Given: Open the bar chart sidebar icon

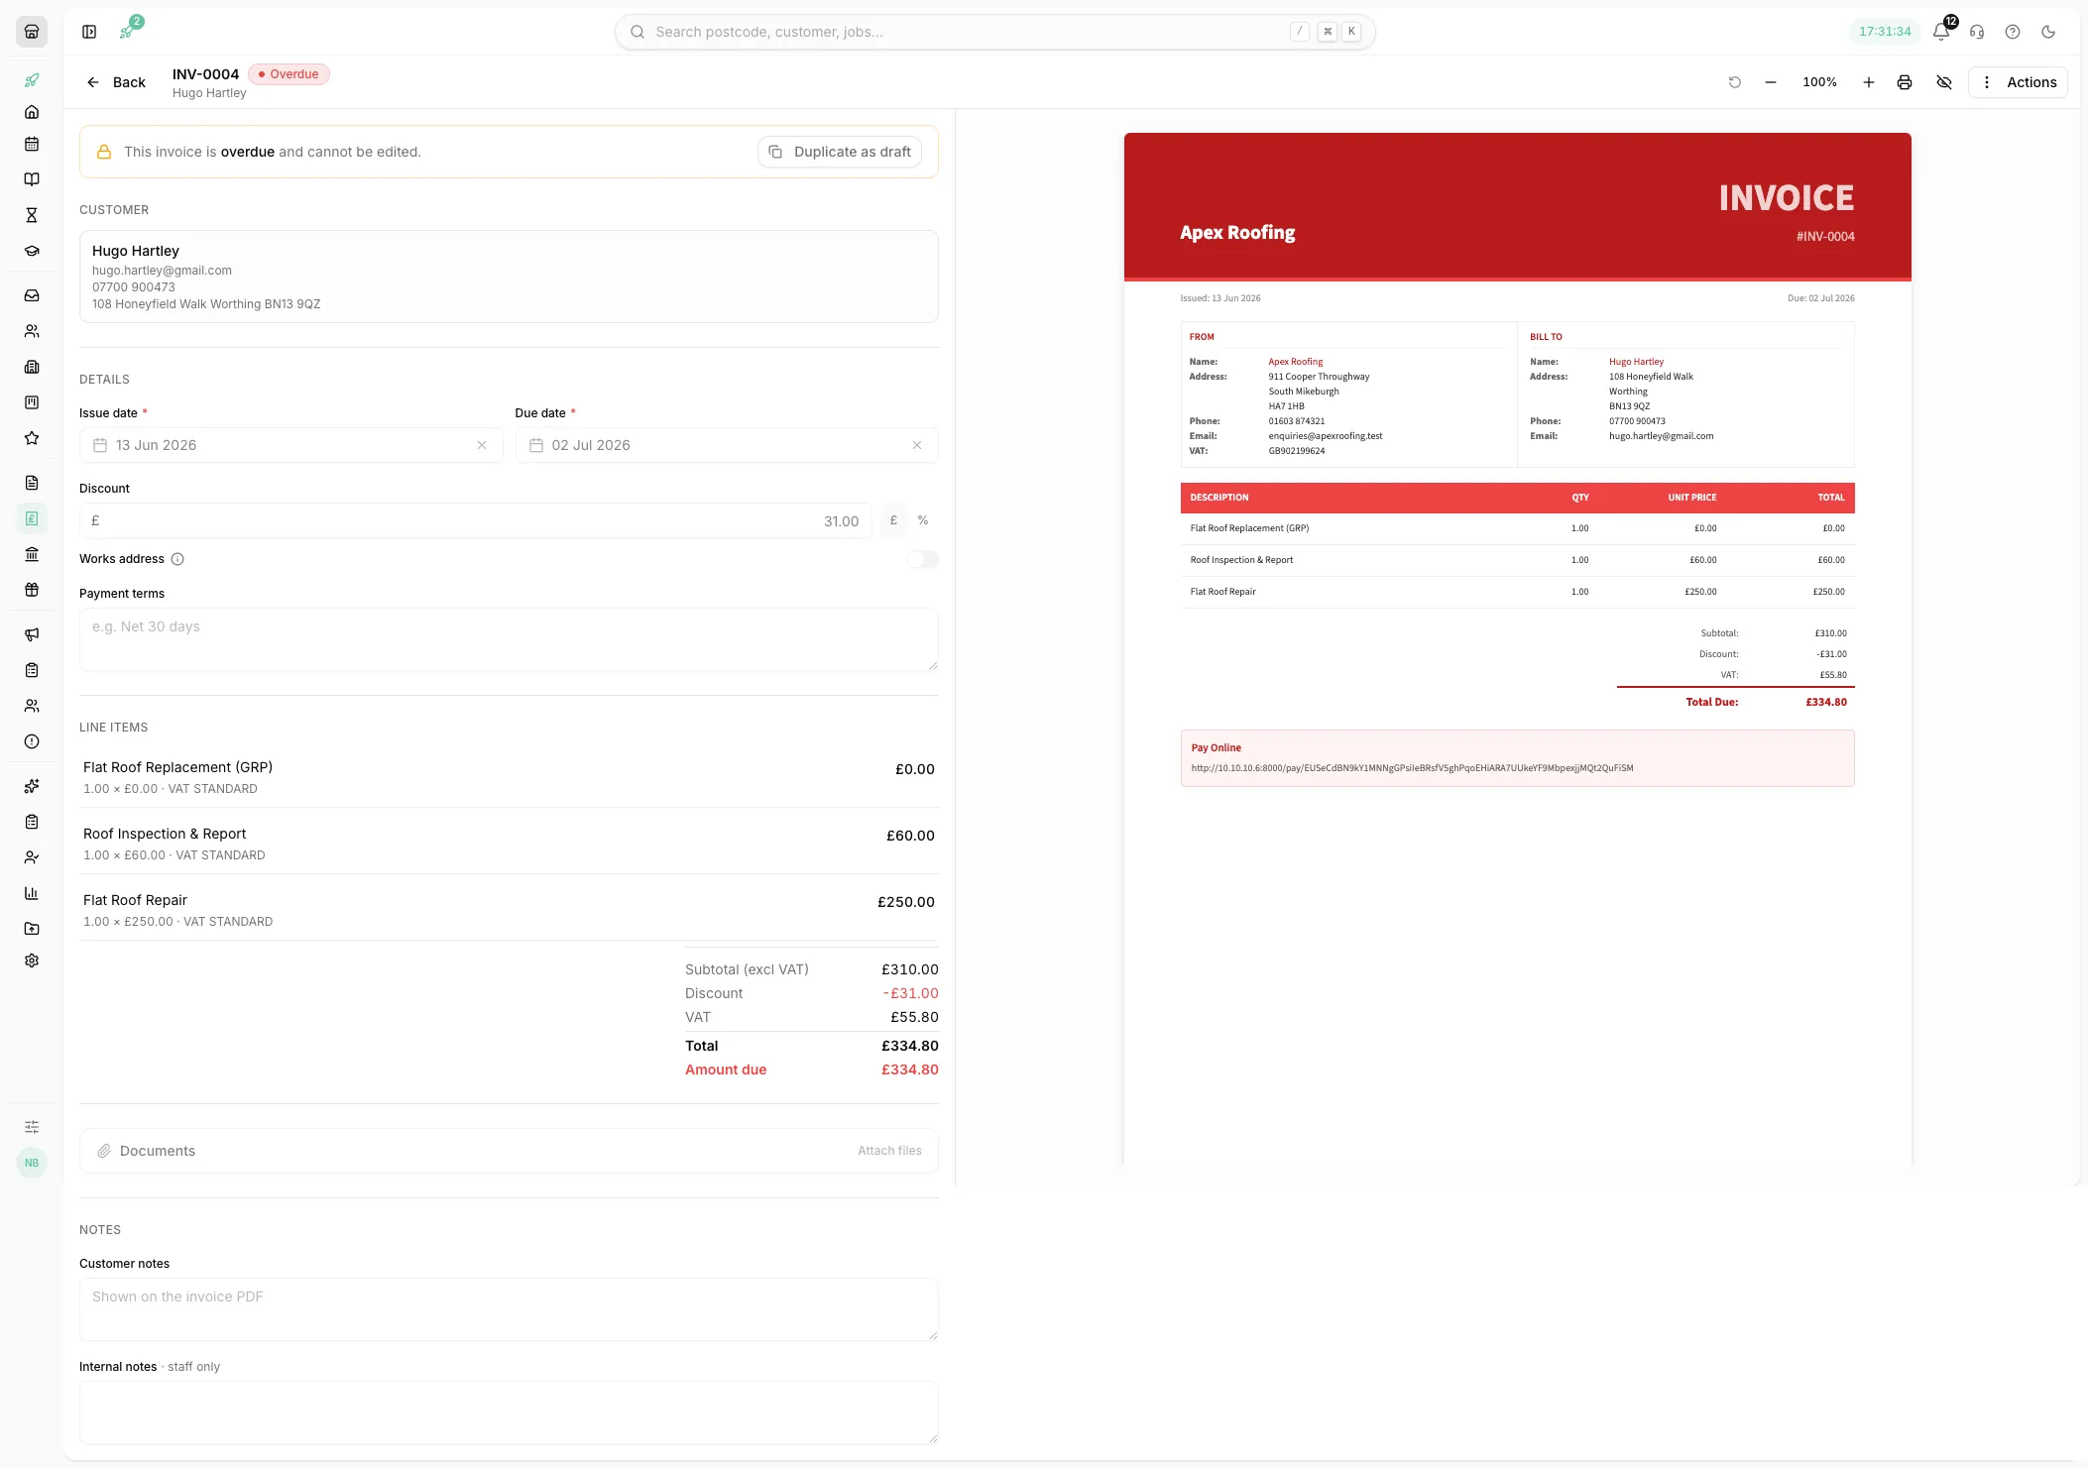Looking at the screenshot, I should tap(32, 893).
